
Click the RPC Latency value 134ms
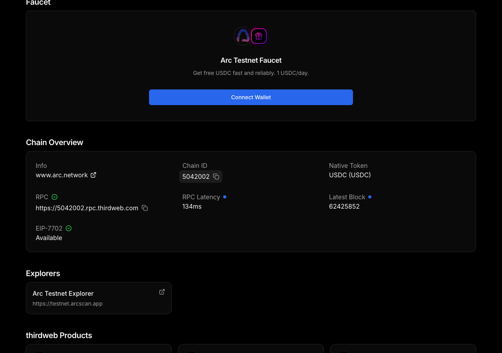(192, 206)
